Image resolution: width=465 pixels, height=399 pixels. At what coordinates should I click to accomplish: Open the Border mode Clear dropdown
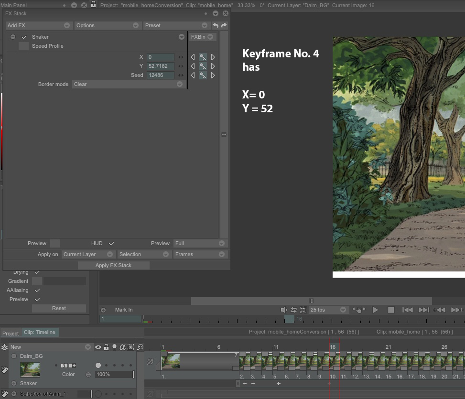(128, 84)
